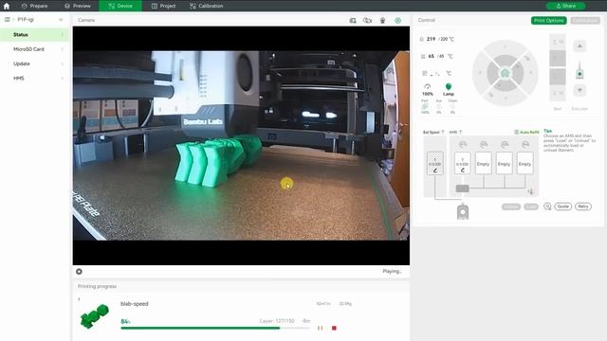Screen dimensions: 607x341
Task: Open the P1P printer selector dropdown
Action: [x=61, y=19]
